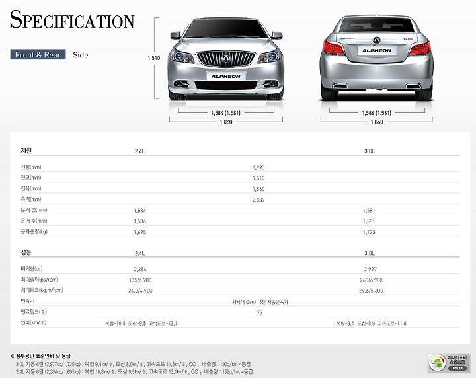The height and width of the screenshot is (378, 476).
Task: Click the 1,860 value in the 전폭 row
Action: 258,189
